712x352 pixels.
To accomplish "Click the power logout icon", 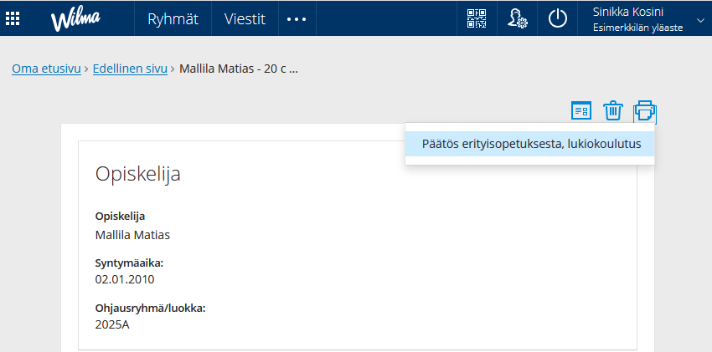I will tap(558, 18).
